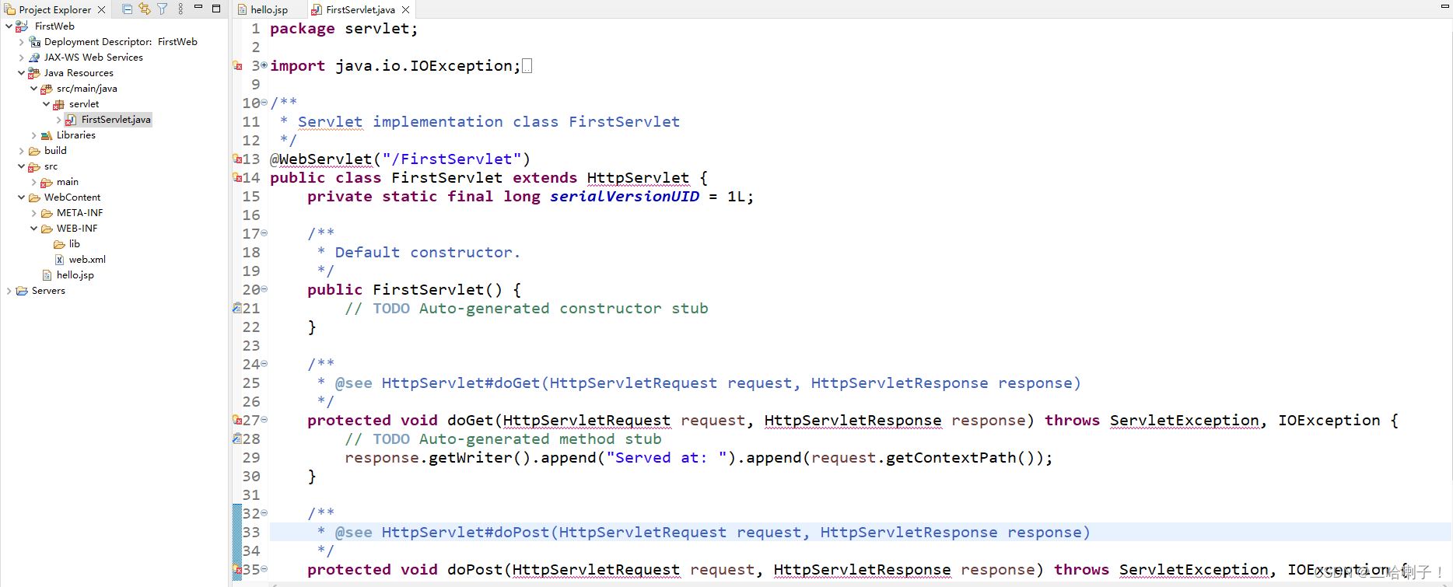Expand the FirstServlet.java file node
This screenshot has width=1453, height=587.
(x=58, y=120)
